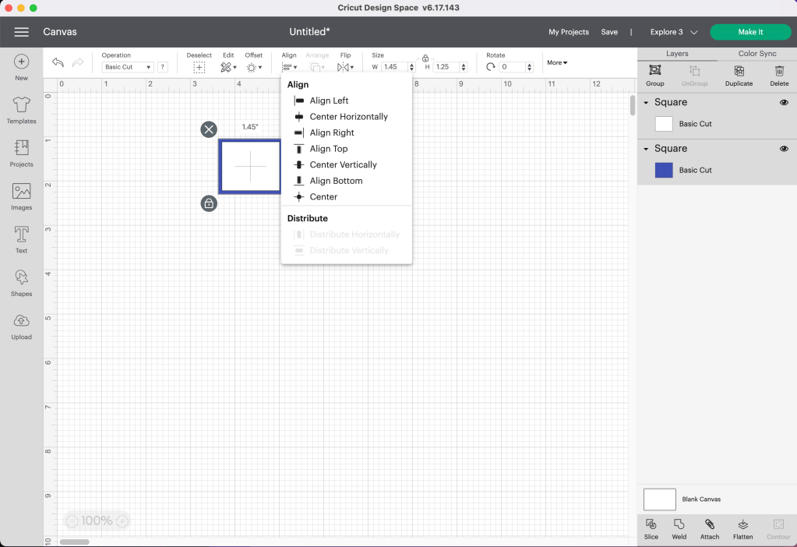The width and height of the screenshot is (797, 547).
Task: Collapse the first Square layer group
Action: click(646, 103)
